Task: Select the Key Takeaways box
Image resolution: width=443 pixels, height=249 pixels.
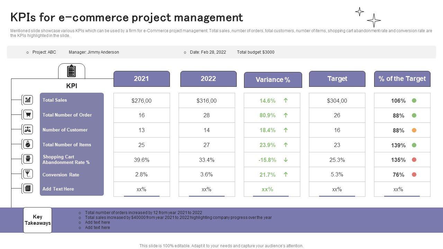Action: coord(37,220)
